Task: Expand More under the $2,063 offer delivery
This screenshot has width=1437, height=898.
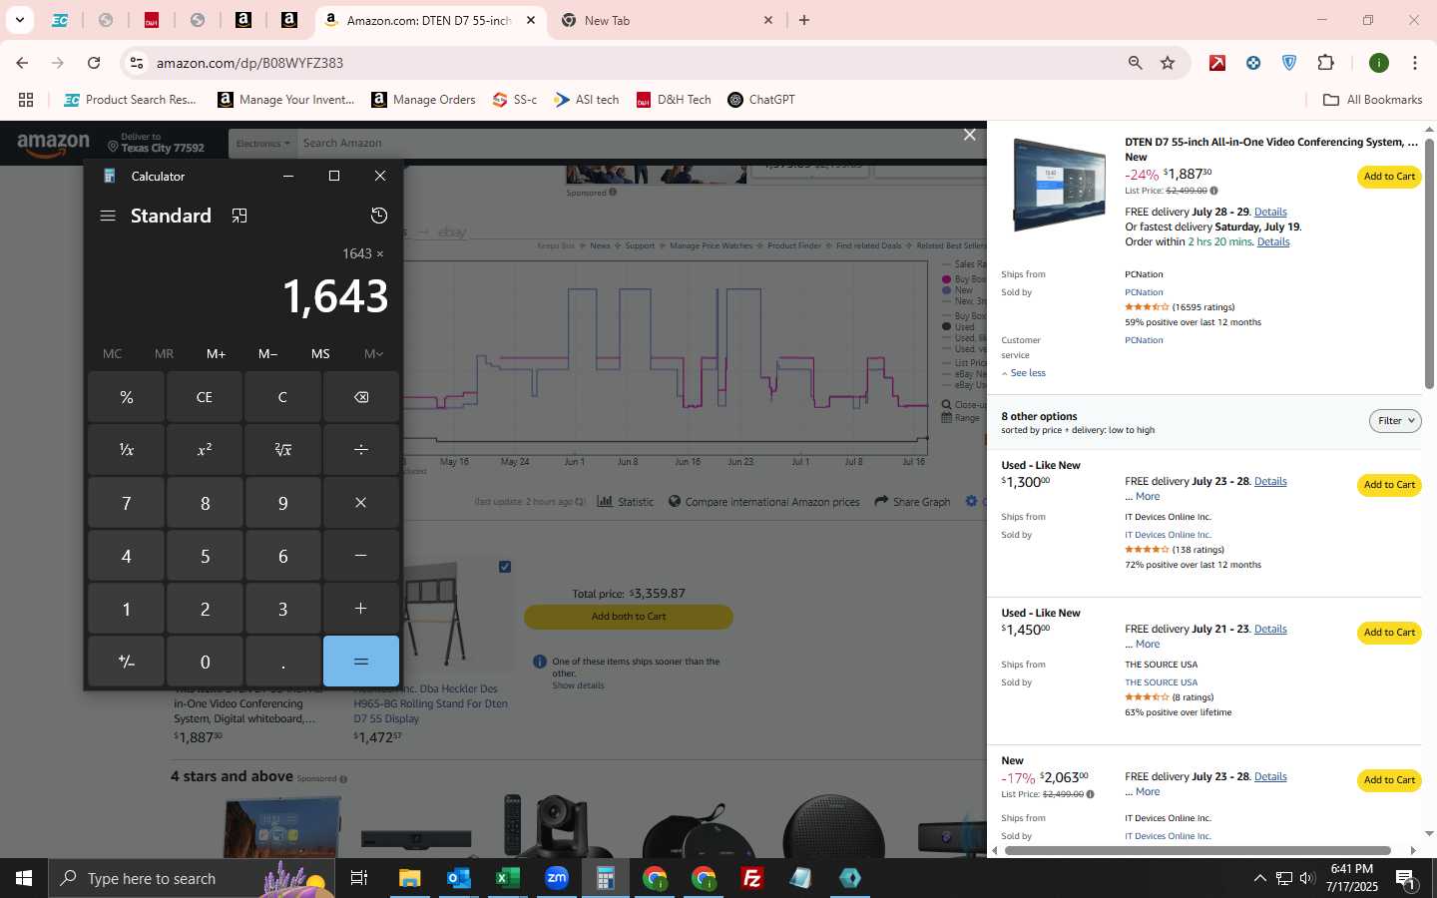Action: tap(1148, 792)
